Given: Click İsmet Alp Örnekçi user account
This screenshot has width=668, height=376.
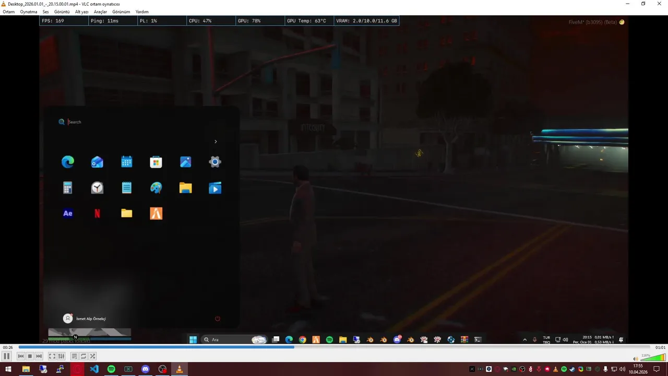Looking at the screenshot, I should coord(85,319).
